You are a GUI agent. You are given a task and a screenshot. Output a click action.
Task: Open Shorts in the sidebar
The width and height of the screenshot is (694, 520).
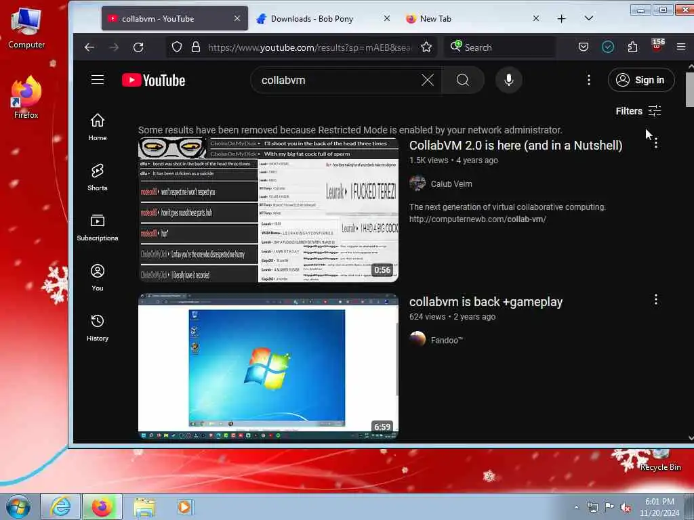point(98,177)
